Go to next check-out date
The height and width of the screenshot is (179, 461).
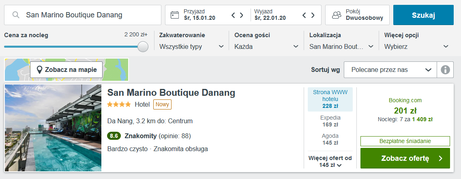[313, 15]
